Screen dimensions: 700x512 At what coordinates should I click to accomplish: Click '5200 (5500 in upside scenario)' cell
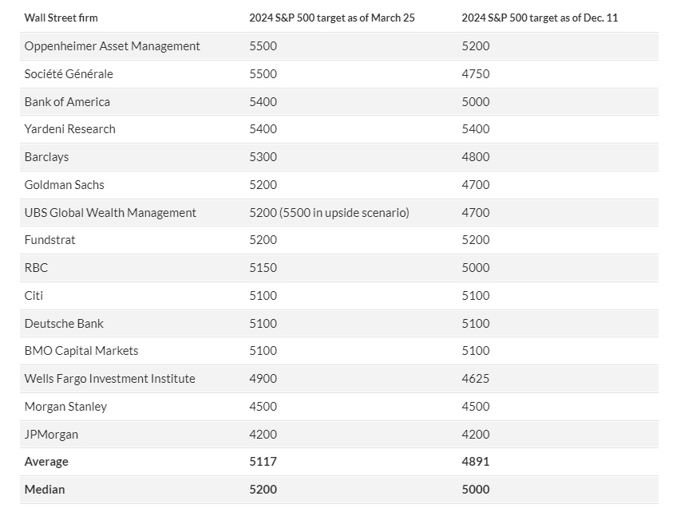(329, 213)
